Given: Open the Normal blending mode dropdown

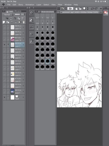Looking at the screenshot, I should (x=9, y=15).
